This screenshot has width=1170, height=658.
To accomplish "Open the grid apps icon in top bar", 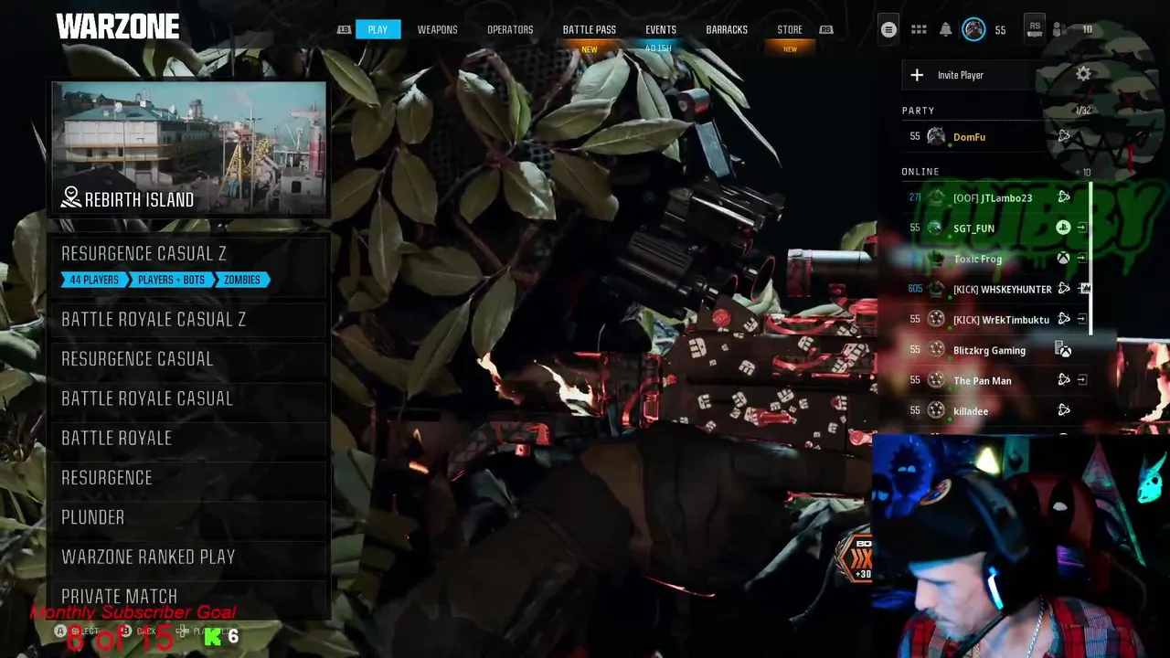I will coord(919,29).
